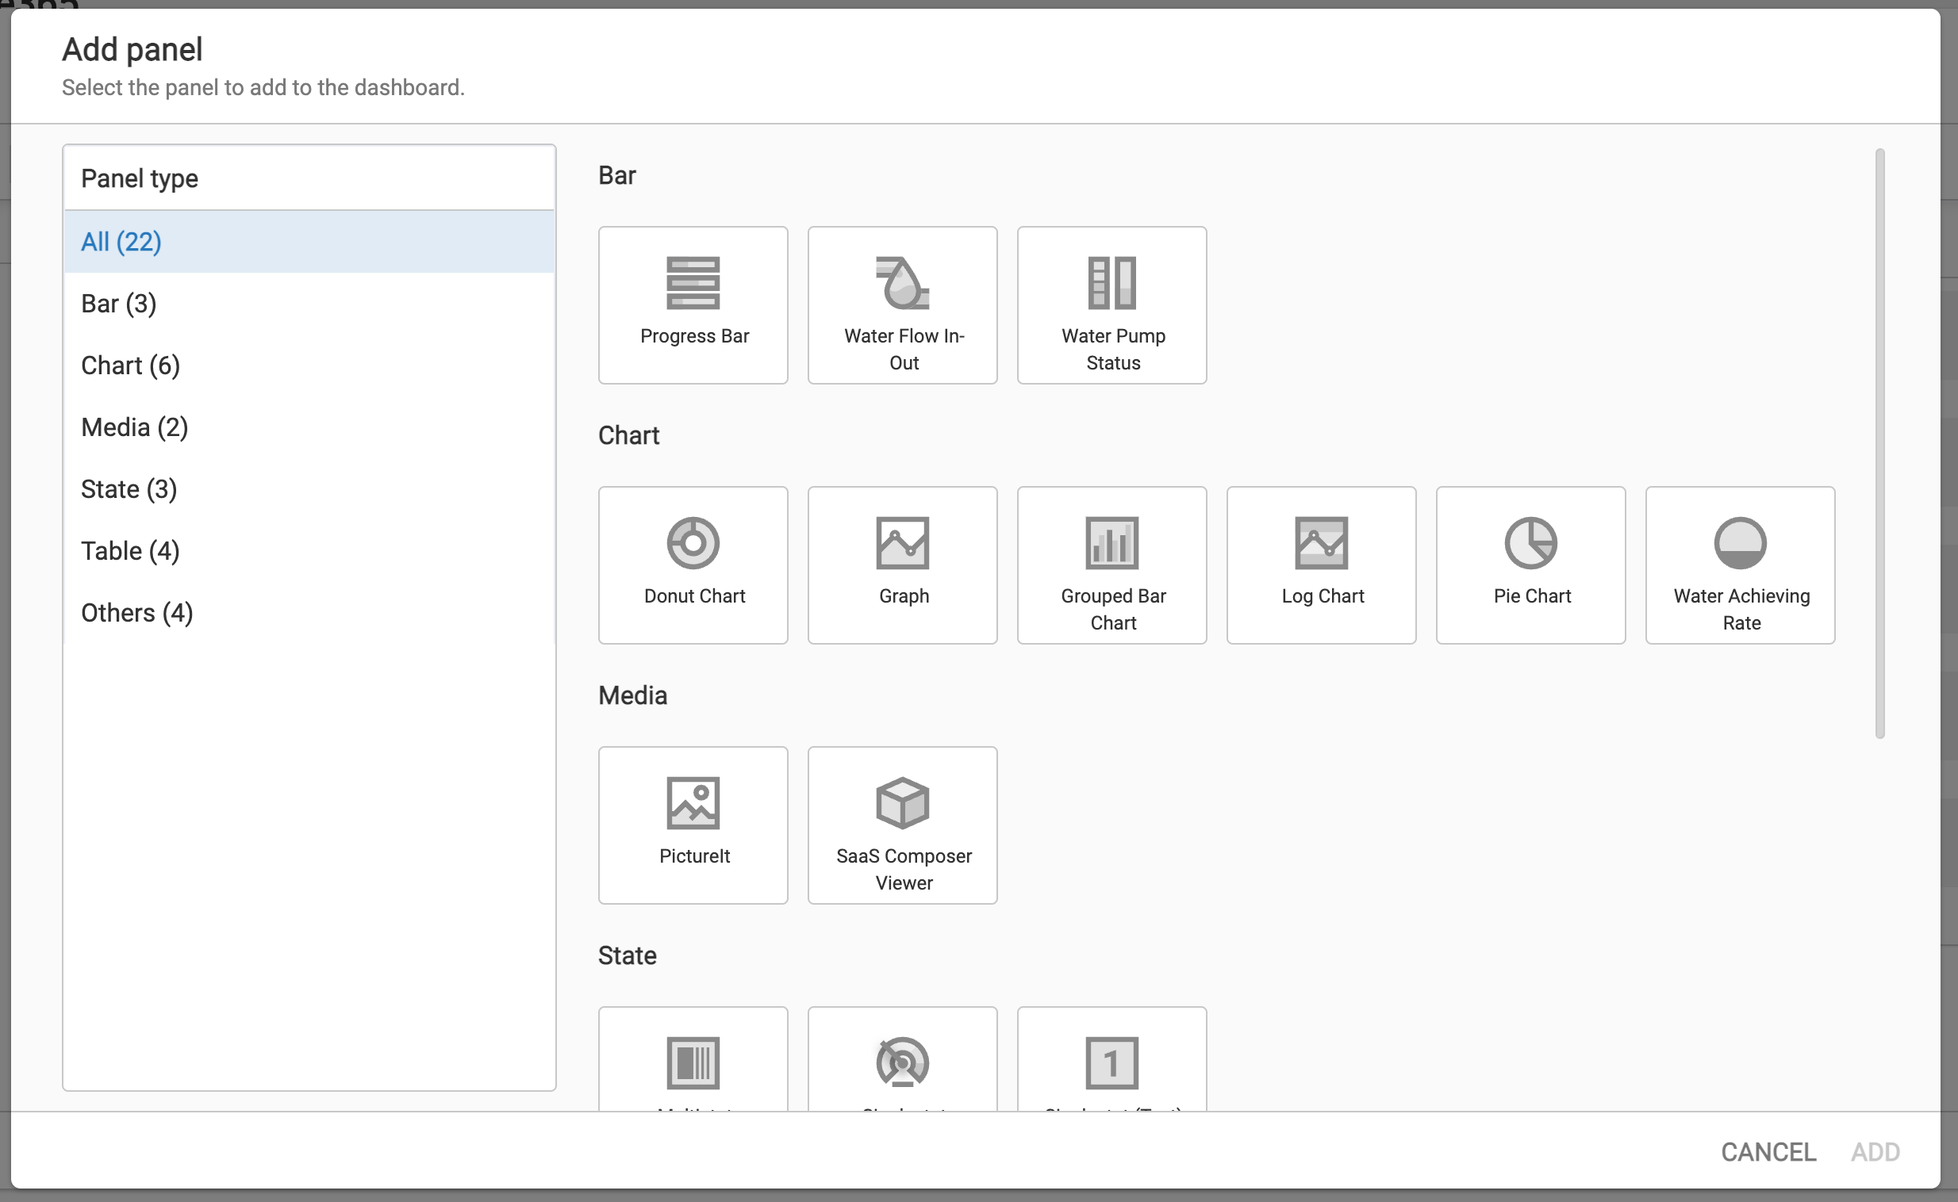Filter panels by Bar type
The image size is (1958, 1202).
[117, 303]
